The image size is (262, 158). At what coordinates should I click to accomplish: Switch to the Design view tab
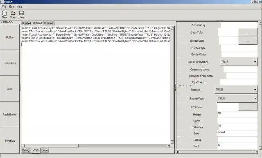(x=26, y=150)
